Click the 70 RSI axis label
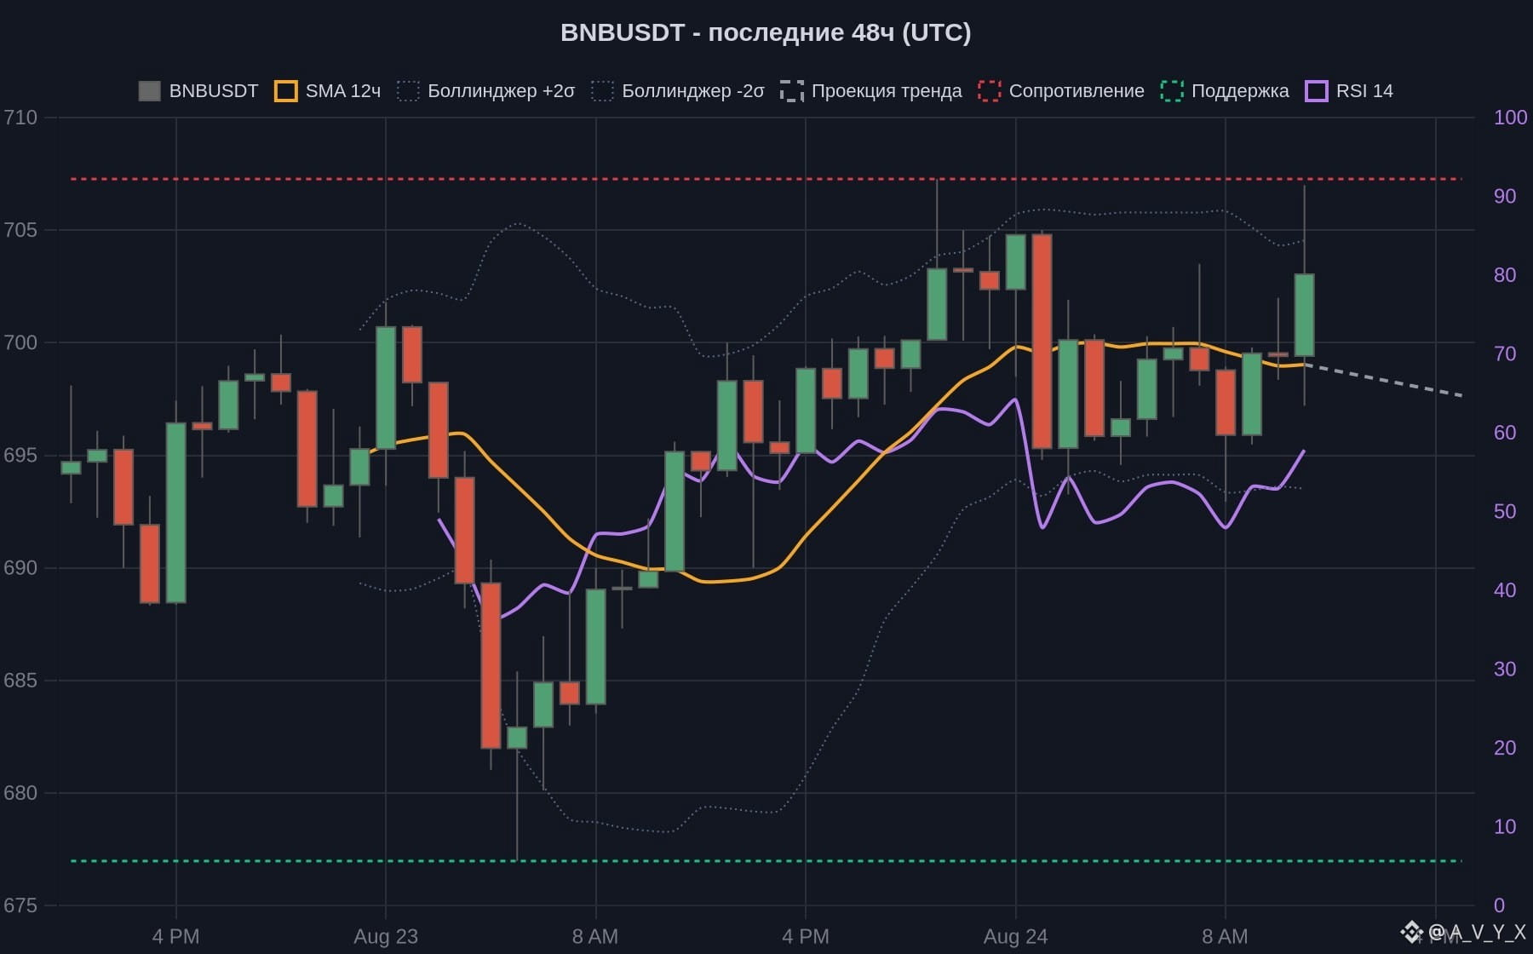The image size is (1533, 954). 1505,353
